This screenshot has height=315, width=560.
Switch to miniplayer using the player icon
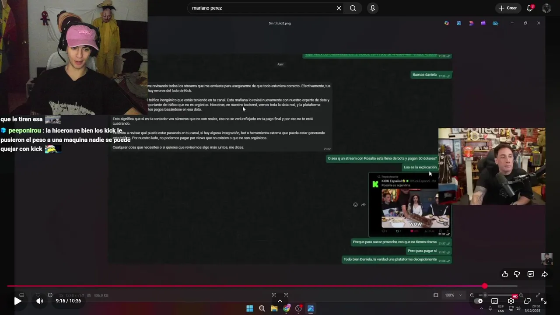(x=527, y=301)
